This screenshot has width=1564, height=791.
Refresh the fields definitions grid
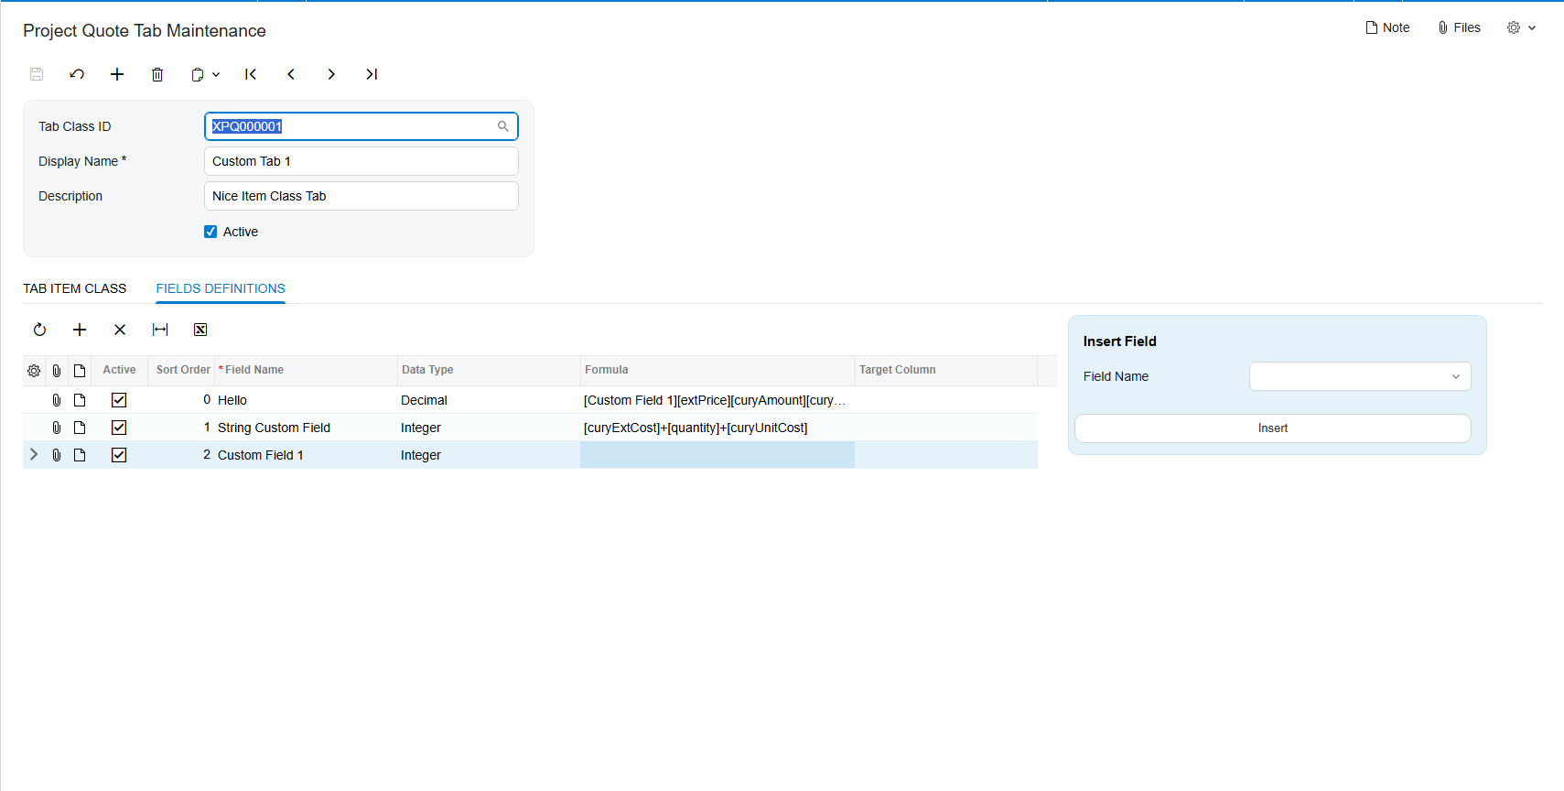[39, 330]
